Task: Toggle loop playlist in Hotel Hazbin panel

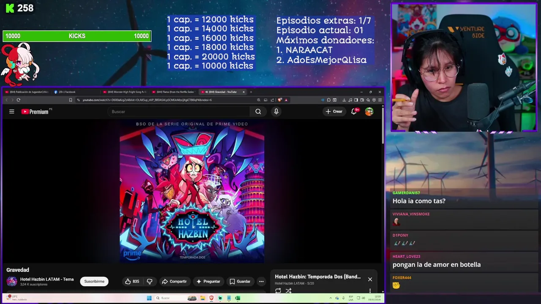Action: [x=278, y=290]
